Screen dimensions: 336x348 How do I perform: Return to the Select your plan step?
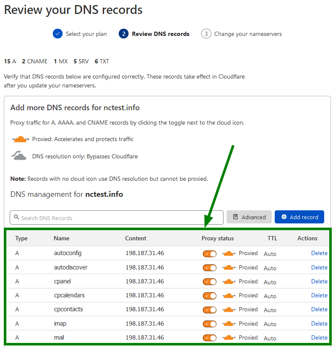86,34
